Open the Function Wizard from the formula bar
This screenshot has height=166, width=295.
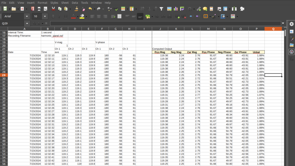[34, 23]
